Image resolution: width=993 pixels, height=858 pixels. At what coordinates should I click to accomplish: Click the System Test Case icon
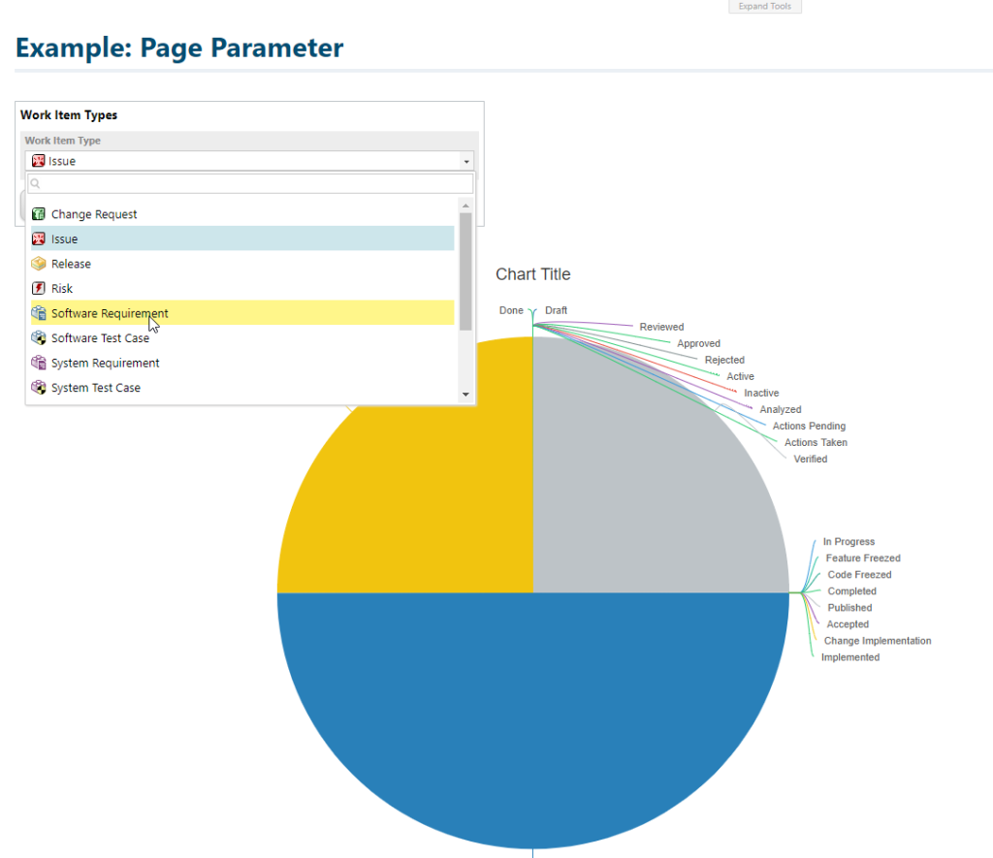tap(40, 387)
